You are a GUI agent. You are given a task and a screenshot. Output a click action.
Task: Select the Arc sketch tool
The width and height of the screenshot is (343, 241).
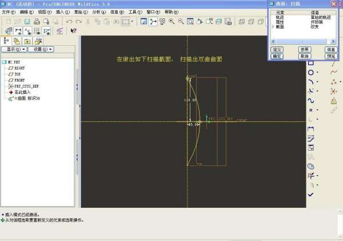pos(311,82)
